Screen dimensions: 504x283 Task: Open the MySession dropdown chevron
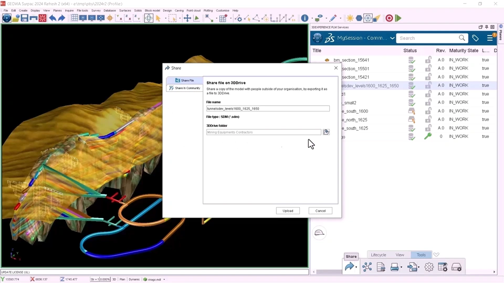pos(392,38)
